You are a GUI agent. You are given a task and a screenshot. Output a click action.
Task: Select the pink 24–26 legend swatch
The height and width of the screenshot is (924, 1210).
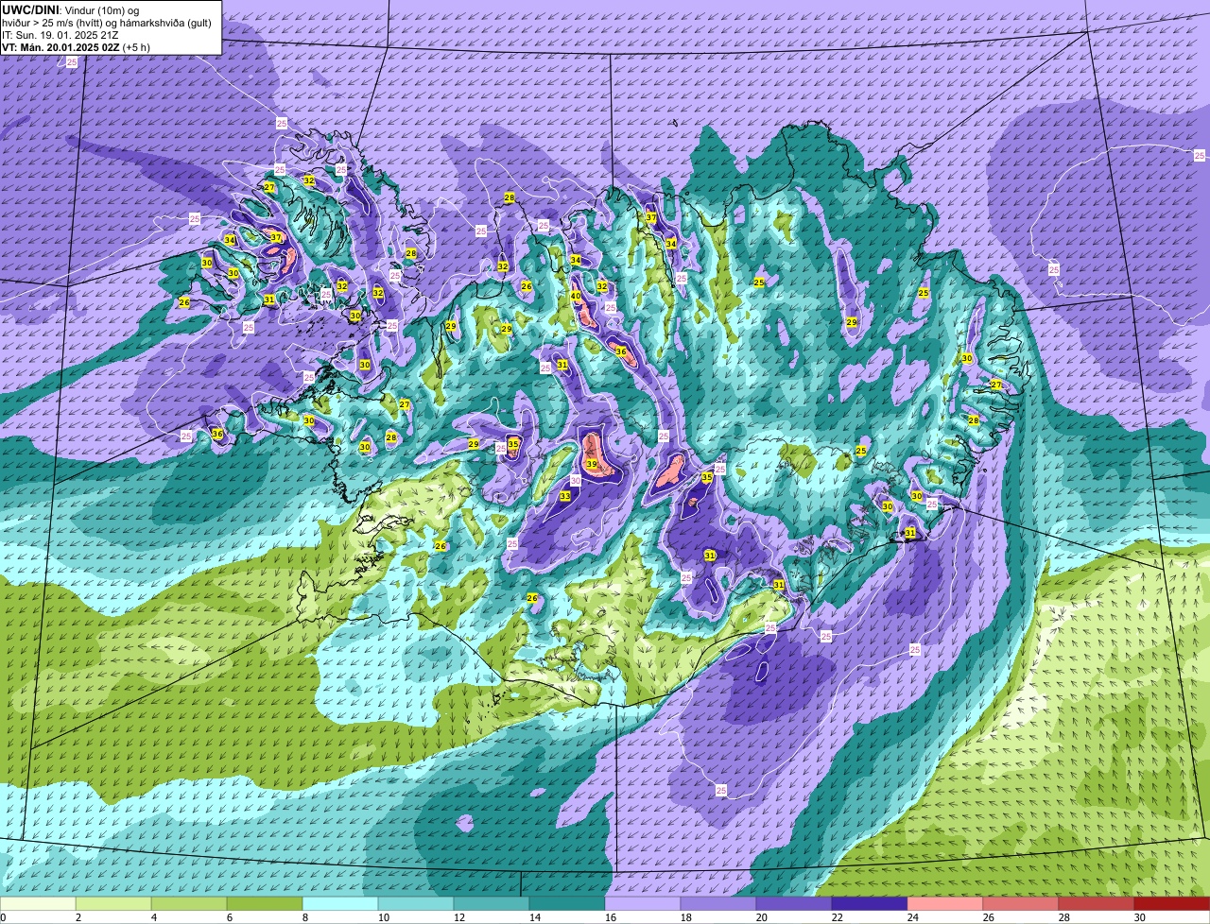[945, 903]
